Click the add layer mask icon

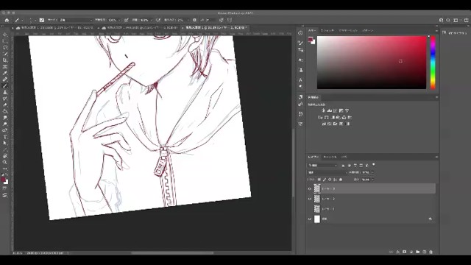[404, 252]
